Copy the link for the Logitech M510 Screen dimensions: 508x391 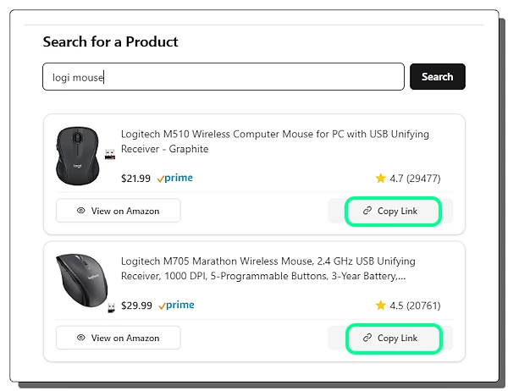[x=393, y=211]
